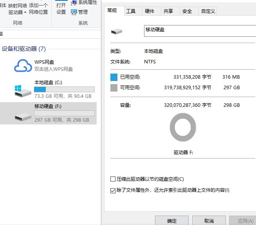Click the F: drive usage bar
This screenshot has height=225, width=256.
coord(64,113)
